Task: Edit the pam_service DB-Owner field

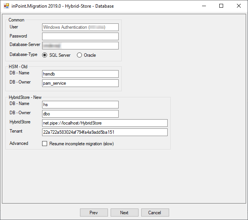Action: pyautogui.click(x=80, y=83)
